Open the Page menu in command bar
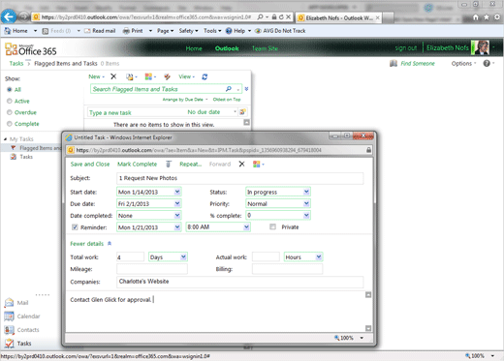Image resolution: width=504 pixels, height=361 pixels. point(165,31)
